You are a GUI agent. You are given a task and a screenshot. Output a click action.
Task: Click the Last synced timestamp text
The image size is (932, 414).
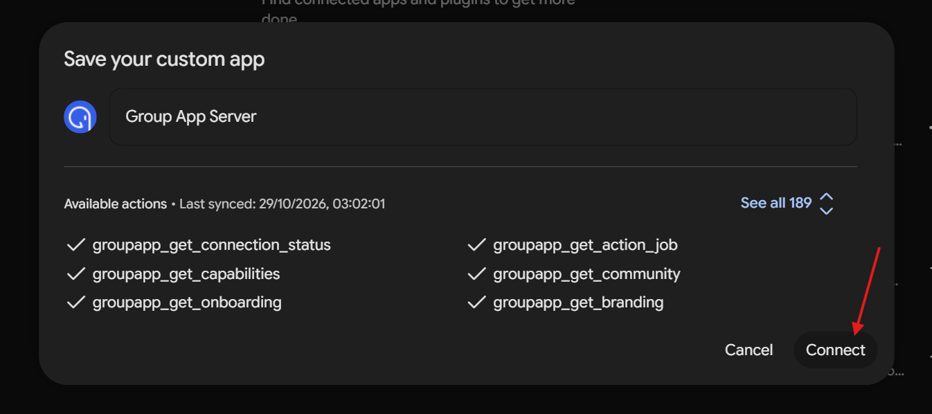click(282, 204)
